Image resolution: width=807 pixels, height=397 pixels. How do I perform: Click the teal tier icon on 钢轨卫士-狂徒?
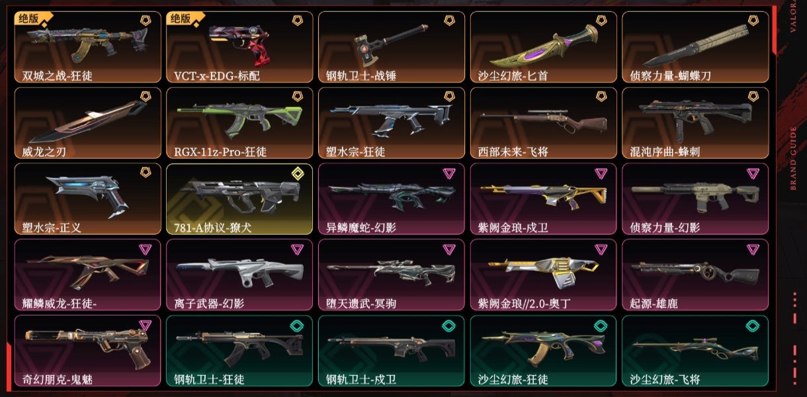pyautogui.click(x=297, y=325)
